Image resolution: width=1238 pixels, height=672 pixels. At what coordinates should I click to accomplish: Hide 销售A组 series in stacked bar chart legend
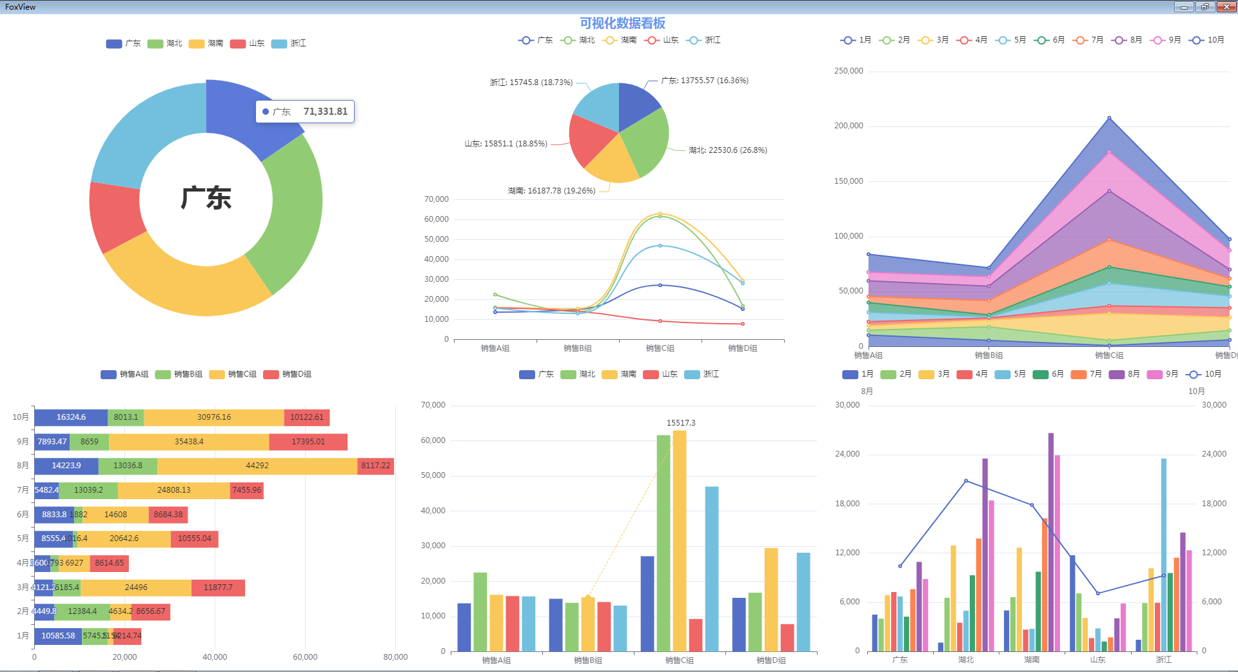click(x=108, y=375)
